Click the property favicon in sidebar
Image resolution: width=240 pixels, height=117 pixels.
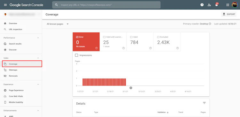pyautogui.click(x=5, y=14)
